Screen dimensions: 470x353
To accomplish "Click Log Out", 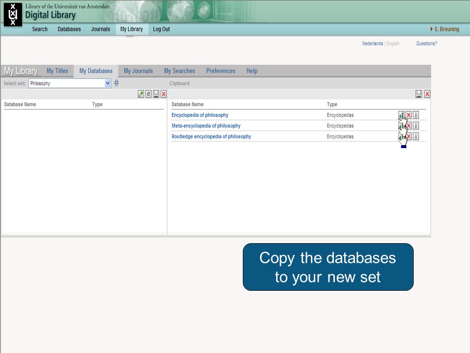I will tap(161, 29).
